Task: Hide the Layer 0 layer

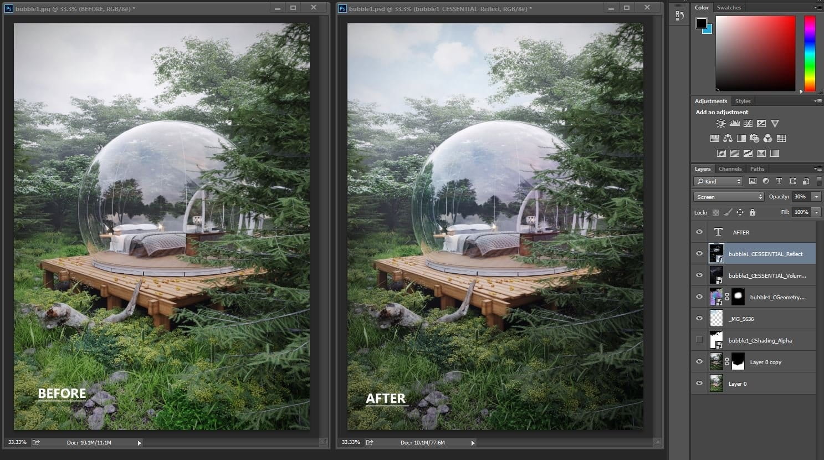Action: [x=699, y=384]
